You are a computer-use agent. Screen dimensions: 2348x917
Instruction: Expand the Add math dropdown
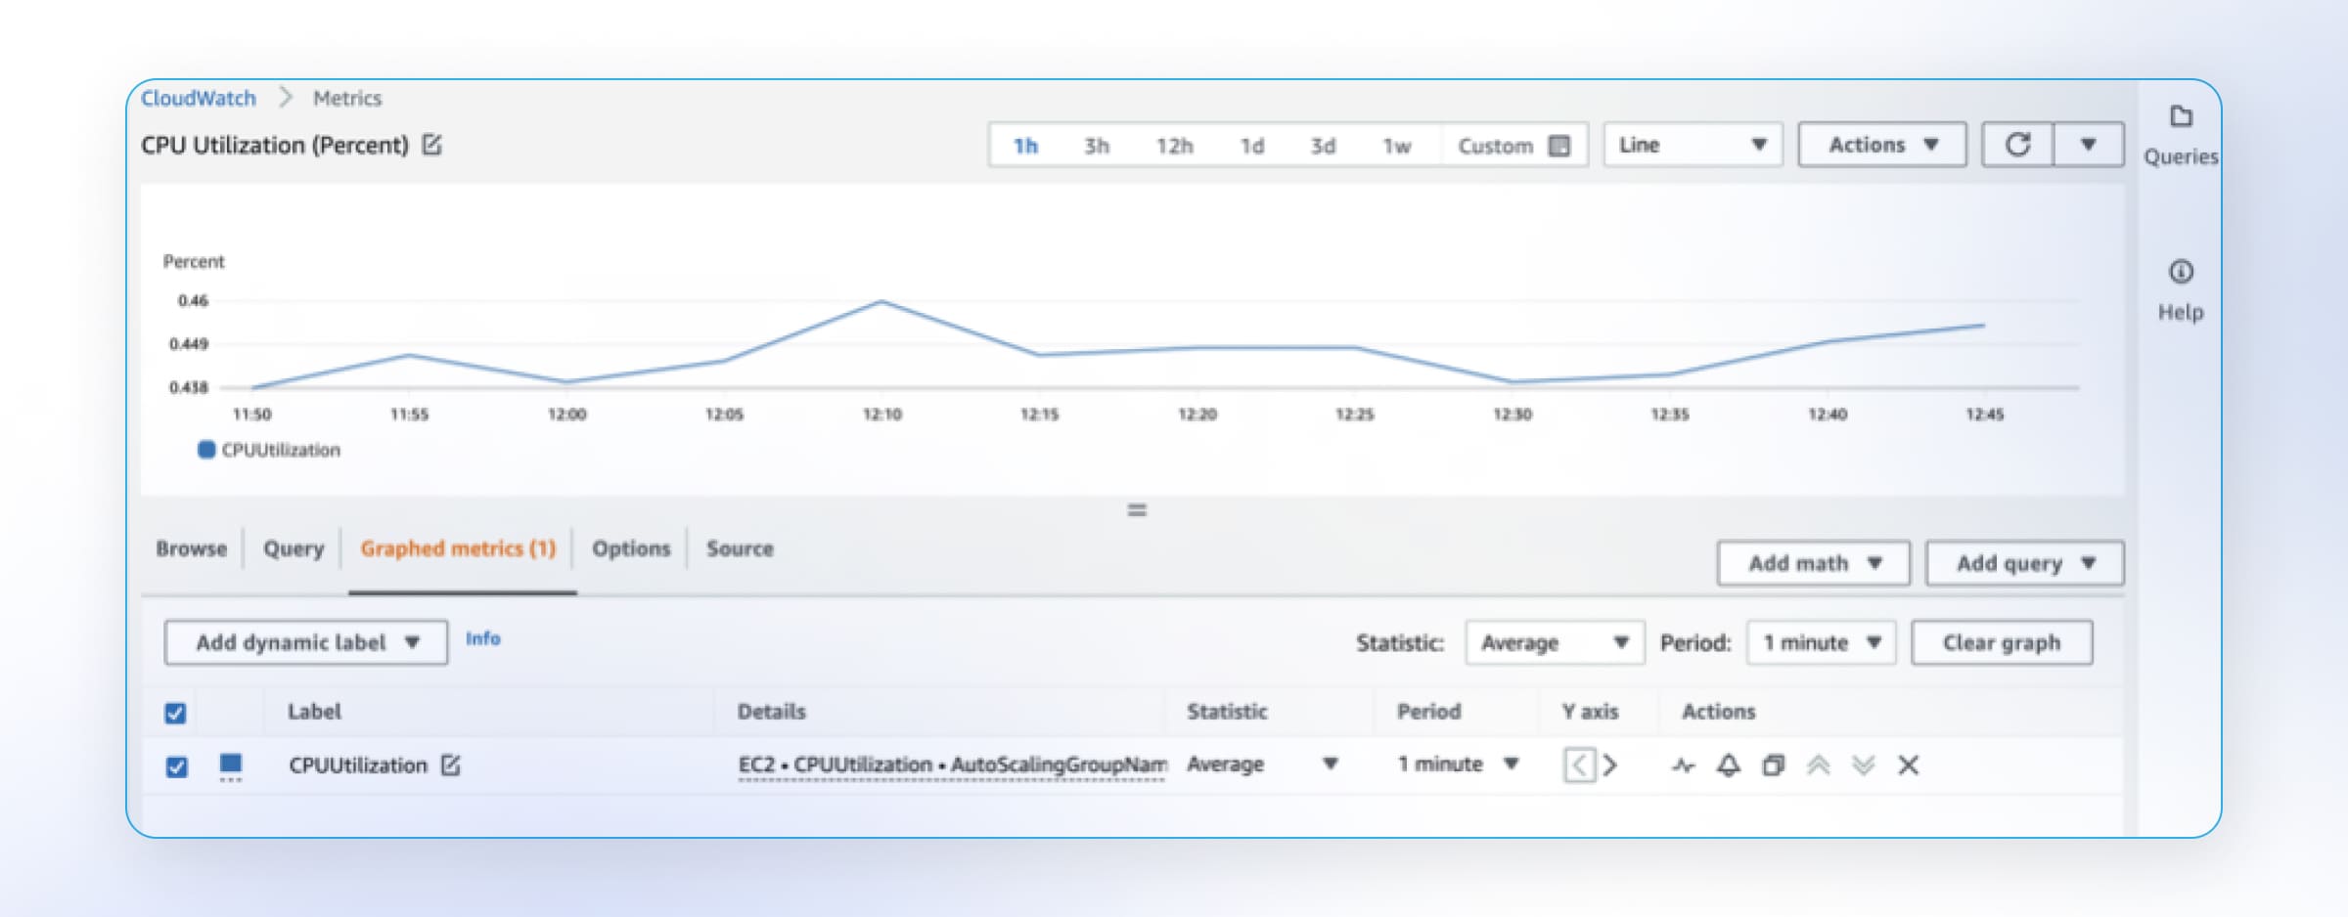pos(1814,563)
